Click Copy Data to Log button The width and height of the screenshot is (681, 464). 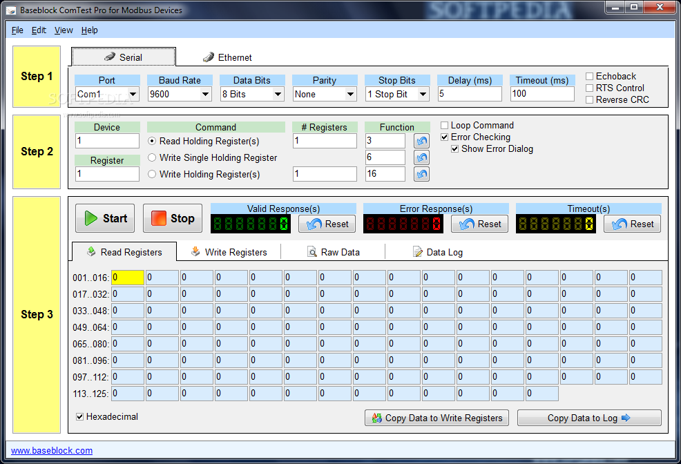(x=589, y=418)
